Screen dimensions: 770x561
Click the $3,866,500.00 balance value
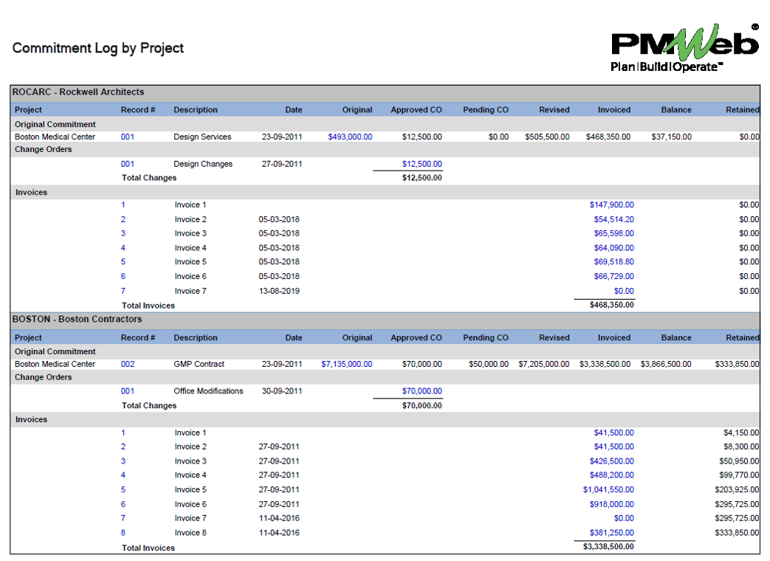coord(666,364)
